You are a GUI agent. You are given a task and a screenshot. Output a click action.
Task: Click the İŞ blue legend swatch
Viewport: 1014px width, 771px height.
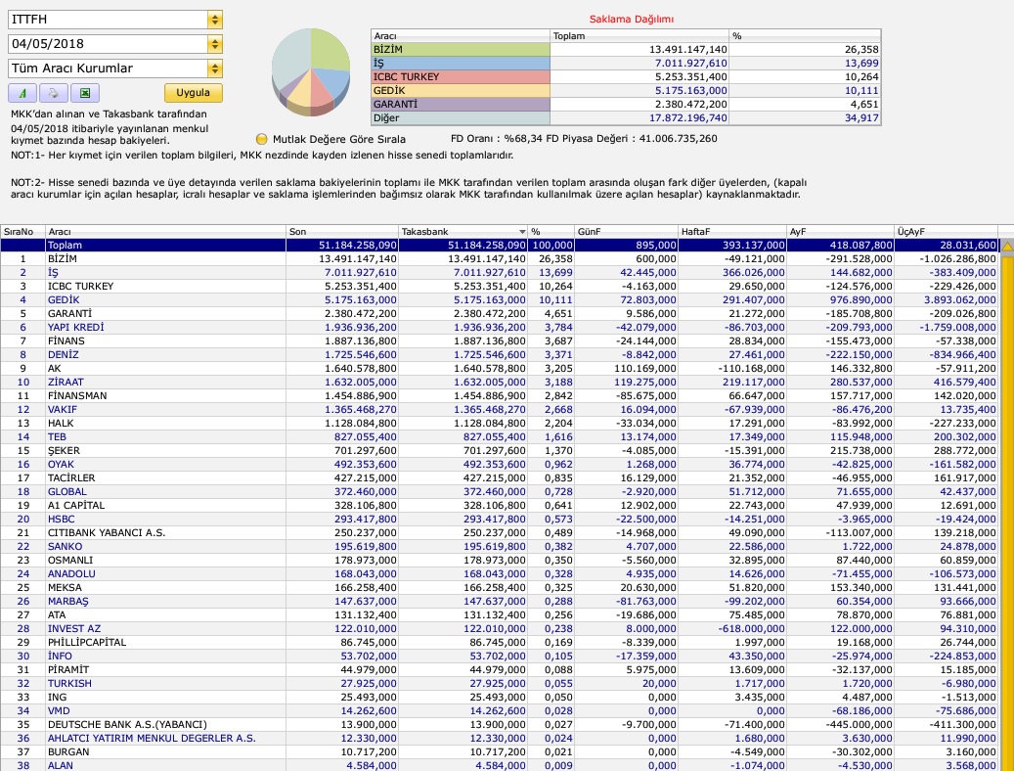461,63
